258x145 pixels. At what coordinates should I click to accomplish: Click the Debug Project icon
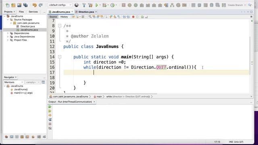pyautogui.click(x=104, y=5)
